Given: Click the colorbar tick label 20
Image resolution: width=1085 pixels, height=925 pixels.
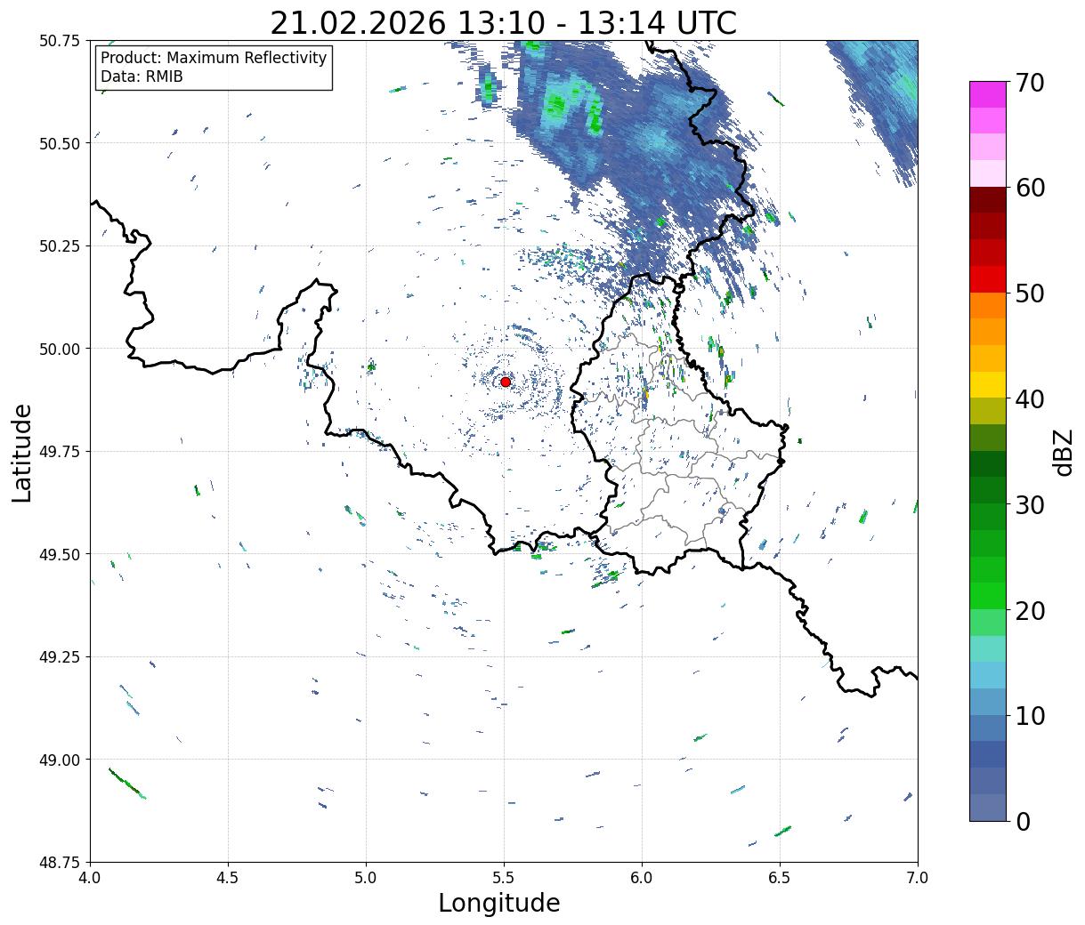Looking at the screenshot, I should point(1030,611).
